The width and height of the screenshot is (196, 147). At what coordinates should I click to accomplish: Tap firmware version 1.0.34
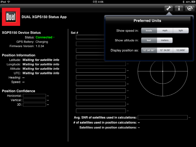[40, 46]
